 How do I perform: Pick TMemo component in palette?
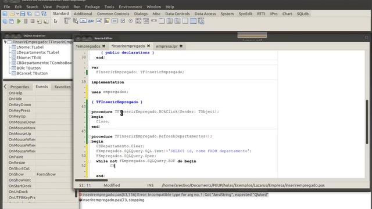(107, 21)
